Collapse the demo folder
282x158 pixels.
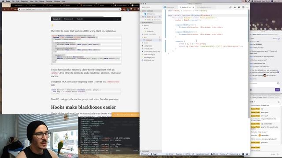tap(146, 25)
